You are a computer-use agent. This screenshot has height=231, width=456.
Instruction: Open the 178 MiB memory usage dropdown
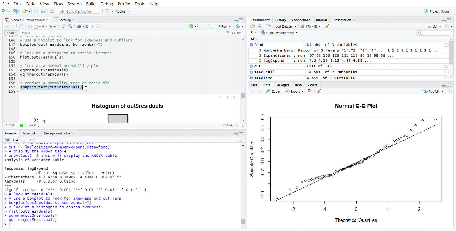(311, 26)
